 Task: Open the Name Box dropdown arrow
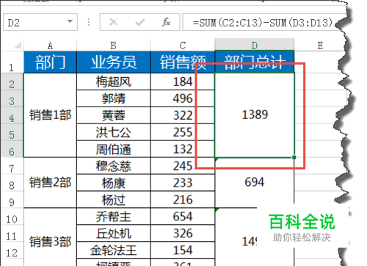click(x=70, y=21)
